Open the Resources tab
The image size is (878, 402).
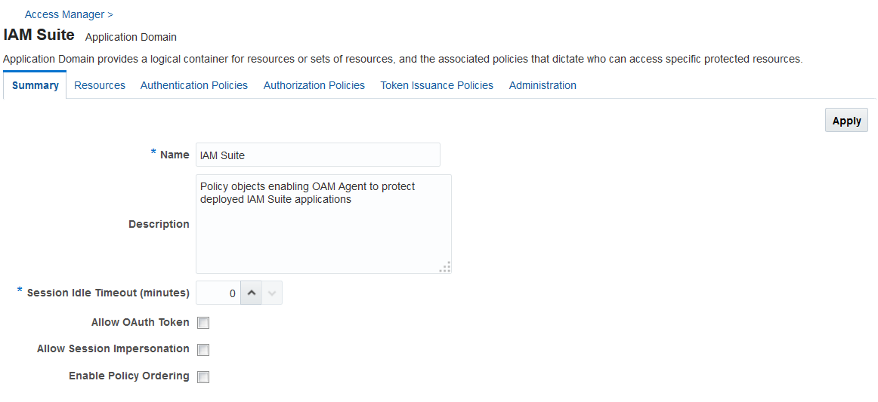coord(100,85)
